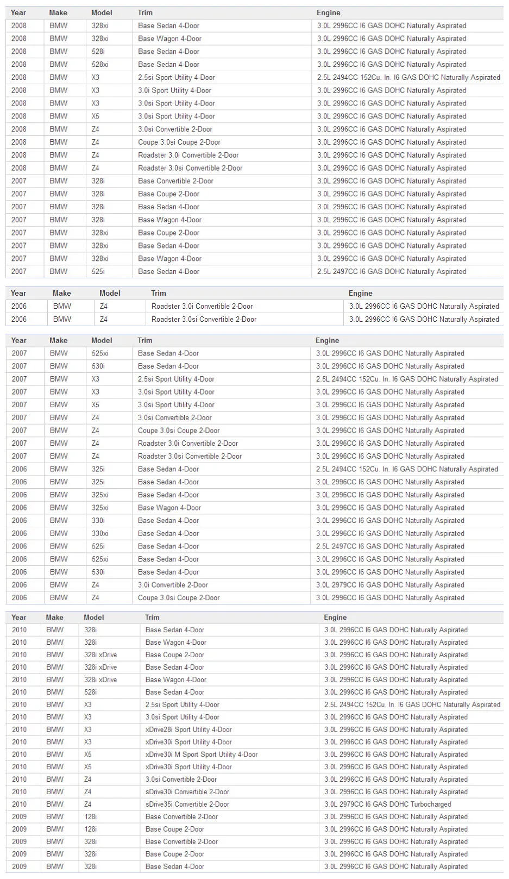Select 2010 Z4 3.0si Convertible 2-Door trim
The height and width of the screenshot is (879, 509).
181,780
